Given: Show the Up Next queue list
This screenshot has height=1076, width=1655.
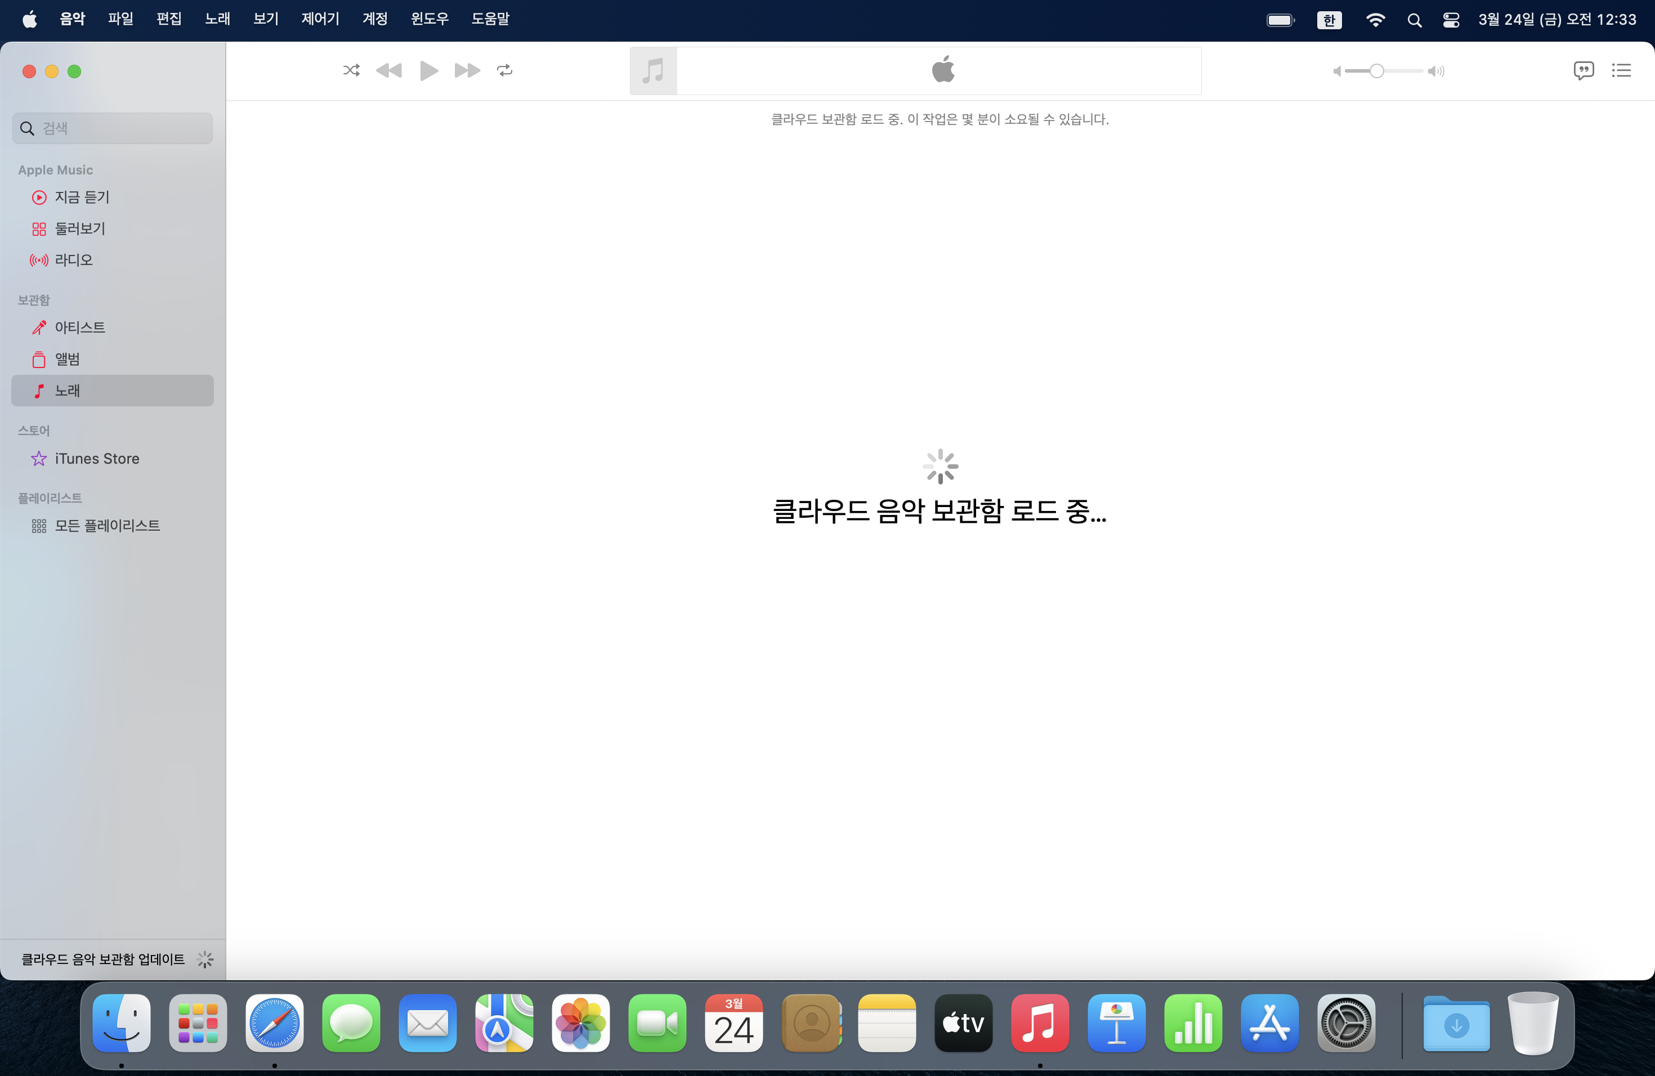Looking at the screenshot, I should coord(1621,70).
